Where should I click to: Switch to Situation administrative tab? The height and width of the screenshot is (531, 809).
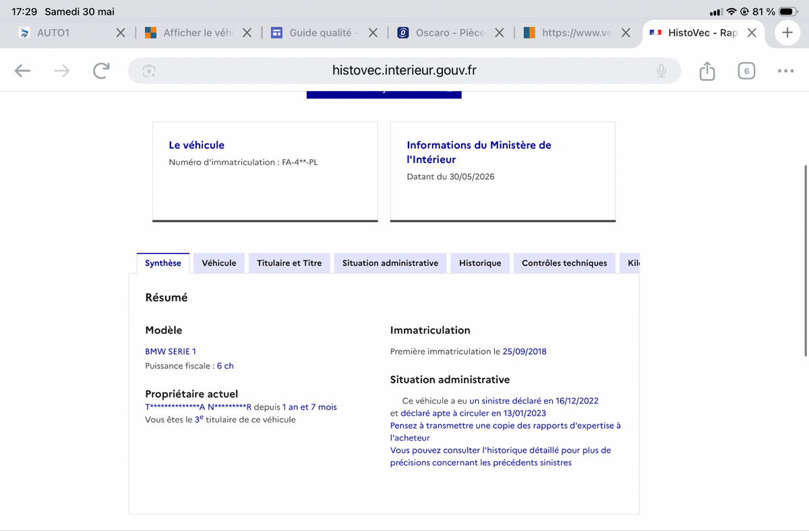pyautogui.click(x=390, y=263)
